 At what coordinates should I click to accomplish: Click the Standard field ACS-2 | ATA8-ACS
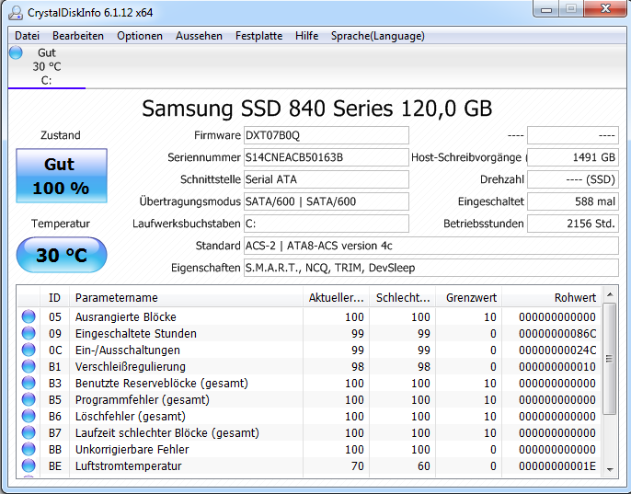(x=431, y=246)
